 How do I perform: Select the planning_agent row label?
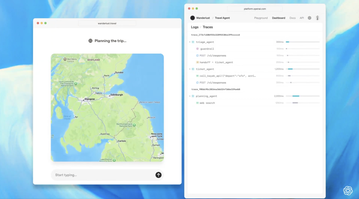point(206,96)
